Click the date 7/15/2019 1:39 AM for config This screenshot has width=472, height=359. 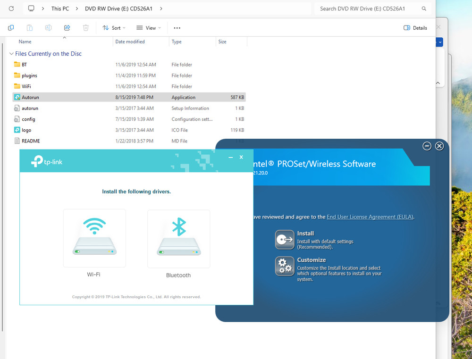[135, 119]
